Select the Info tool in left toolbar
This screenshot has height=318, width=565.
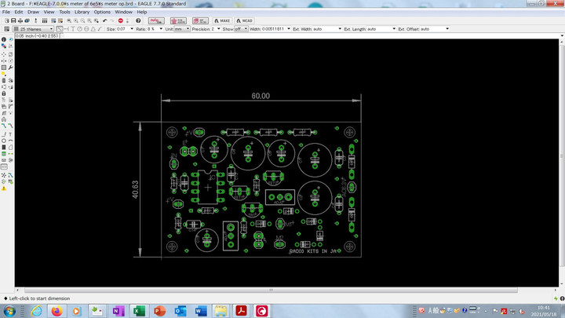3,38
